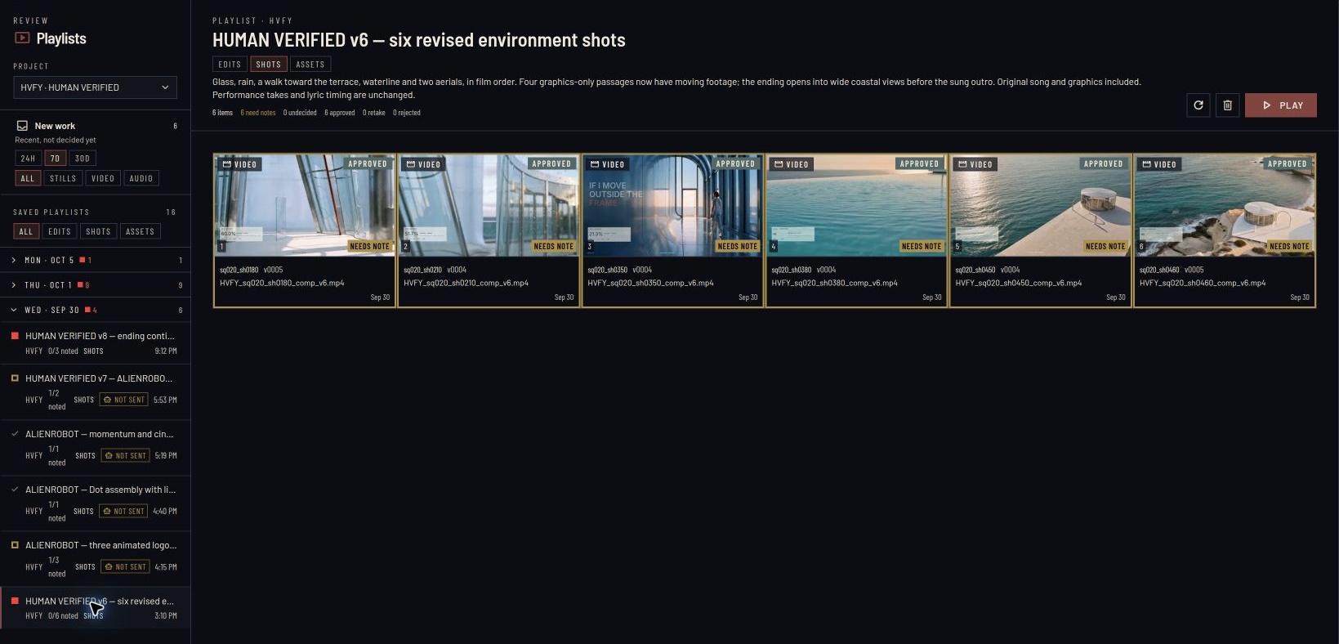
Task: Open the HVFY · HUMAN VERIFIED project dropdown
Action: coord(95,87)
